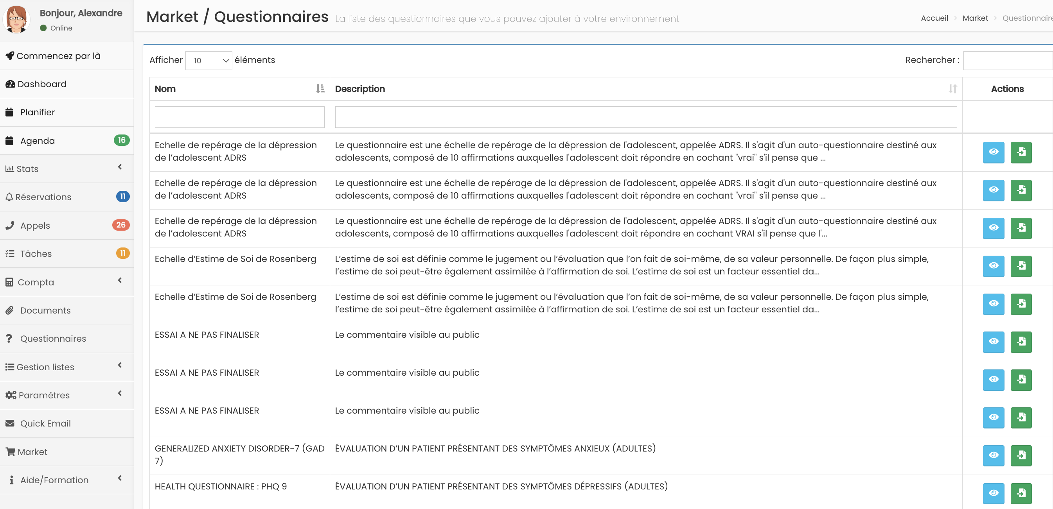Screen dimensions: 1053x509
Task: Open the Agenda sidebar entry
Action: (66, 140)
